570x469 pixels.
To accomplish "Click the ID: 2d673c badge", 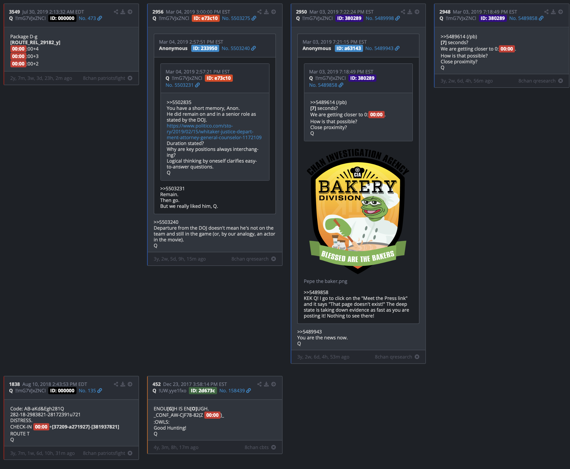I will click(x=203, y=391).
